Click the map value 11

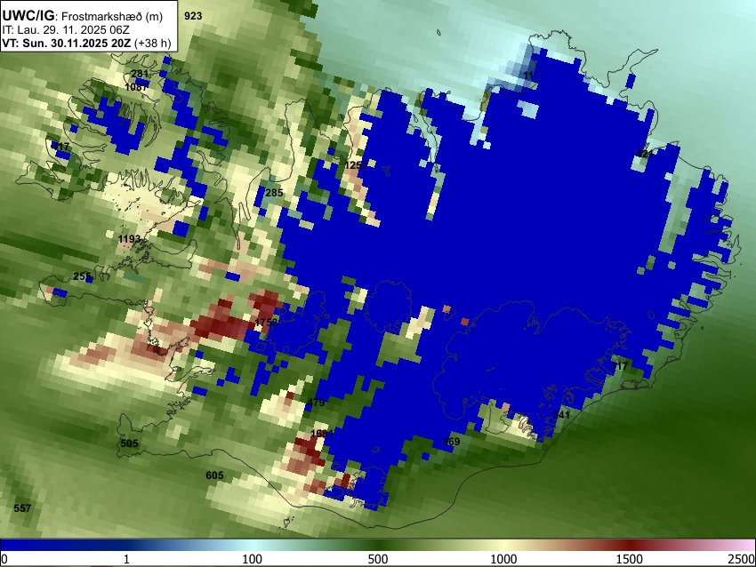[x=529, y=76]
